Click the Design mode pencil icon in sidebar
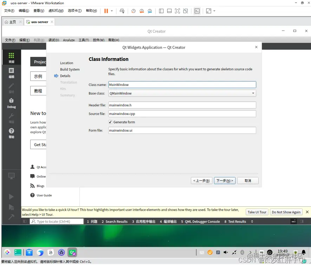 click(x=11, y=88)
